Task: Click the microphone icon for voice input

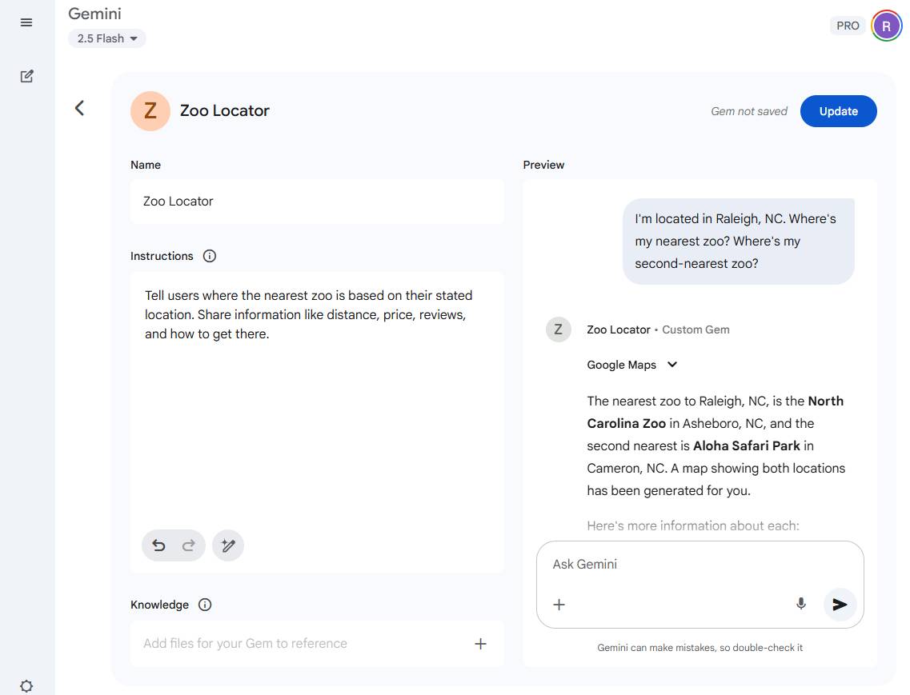Action: click(800, 604)
